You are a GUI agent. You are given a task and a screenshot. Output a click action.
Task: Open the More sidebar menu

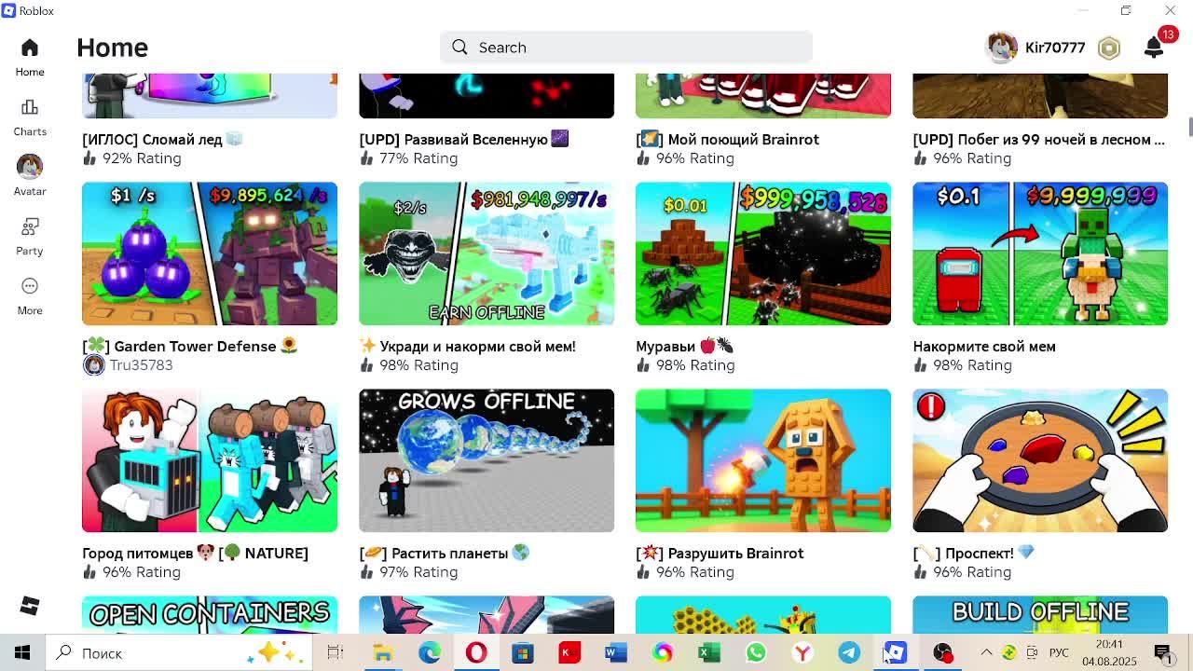(x=29, y=286)
